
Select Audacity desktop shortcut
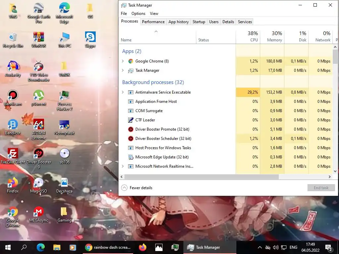13,69
